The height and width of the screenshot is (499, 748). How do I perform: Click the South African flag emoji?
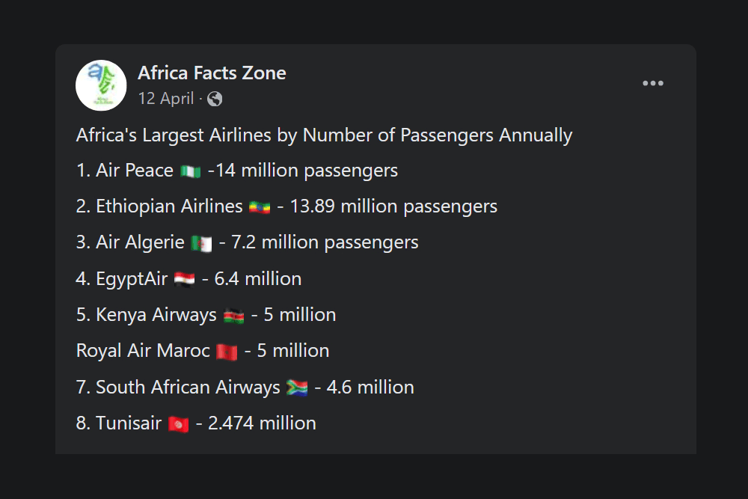point(297,388)
